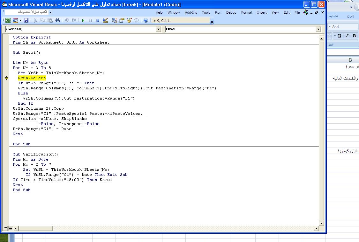Click the Break pause icon
Image resolution: width=359 pixels, height=242 pixels.
point(90,21)
